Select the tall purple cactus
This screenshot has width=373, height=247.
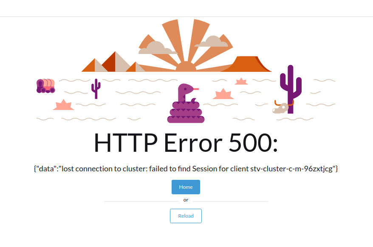[291, 89]
